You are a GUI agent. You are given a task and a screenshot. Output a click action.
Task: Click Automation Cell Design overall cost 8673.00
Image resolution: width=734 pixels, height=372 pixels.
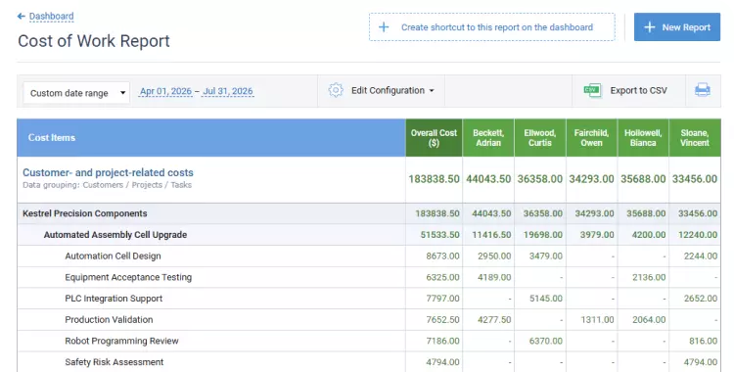pos(442,256)
